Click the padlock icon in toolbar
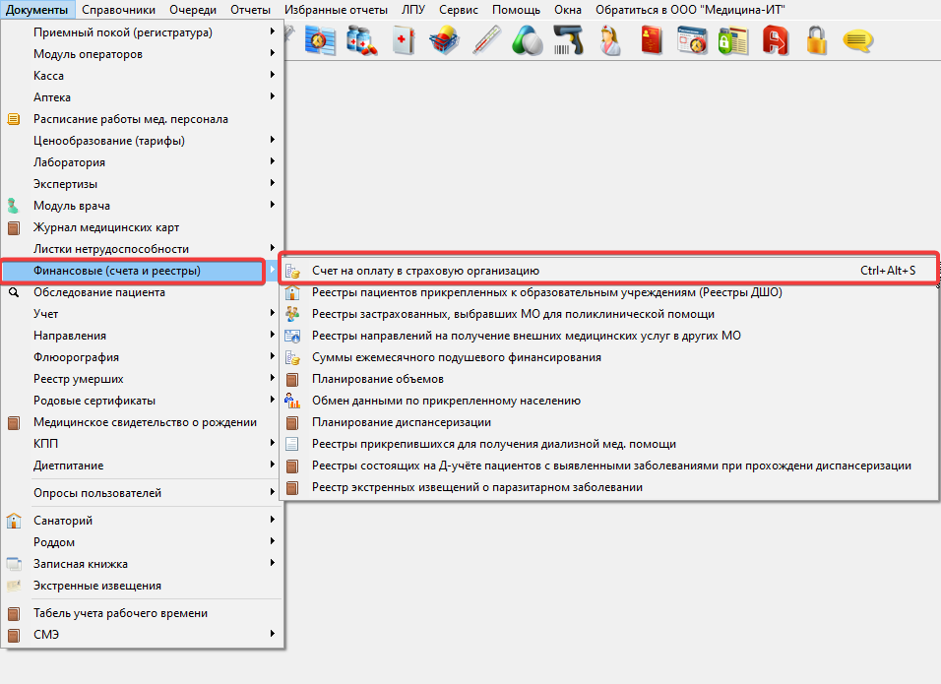Viewport: 941px width, 684px height. 816,41
